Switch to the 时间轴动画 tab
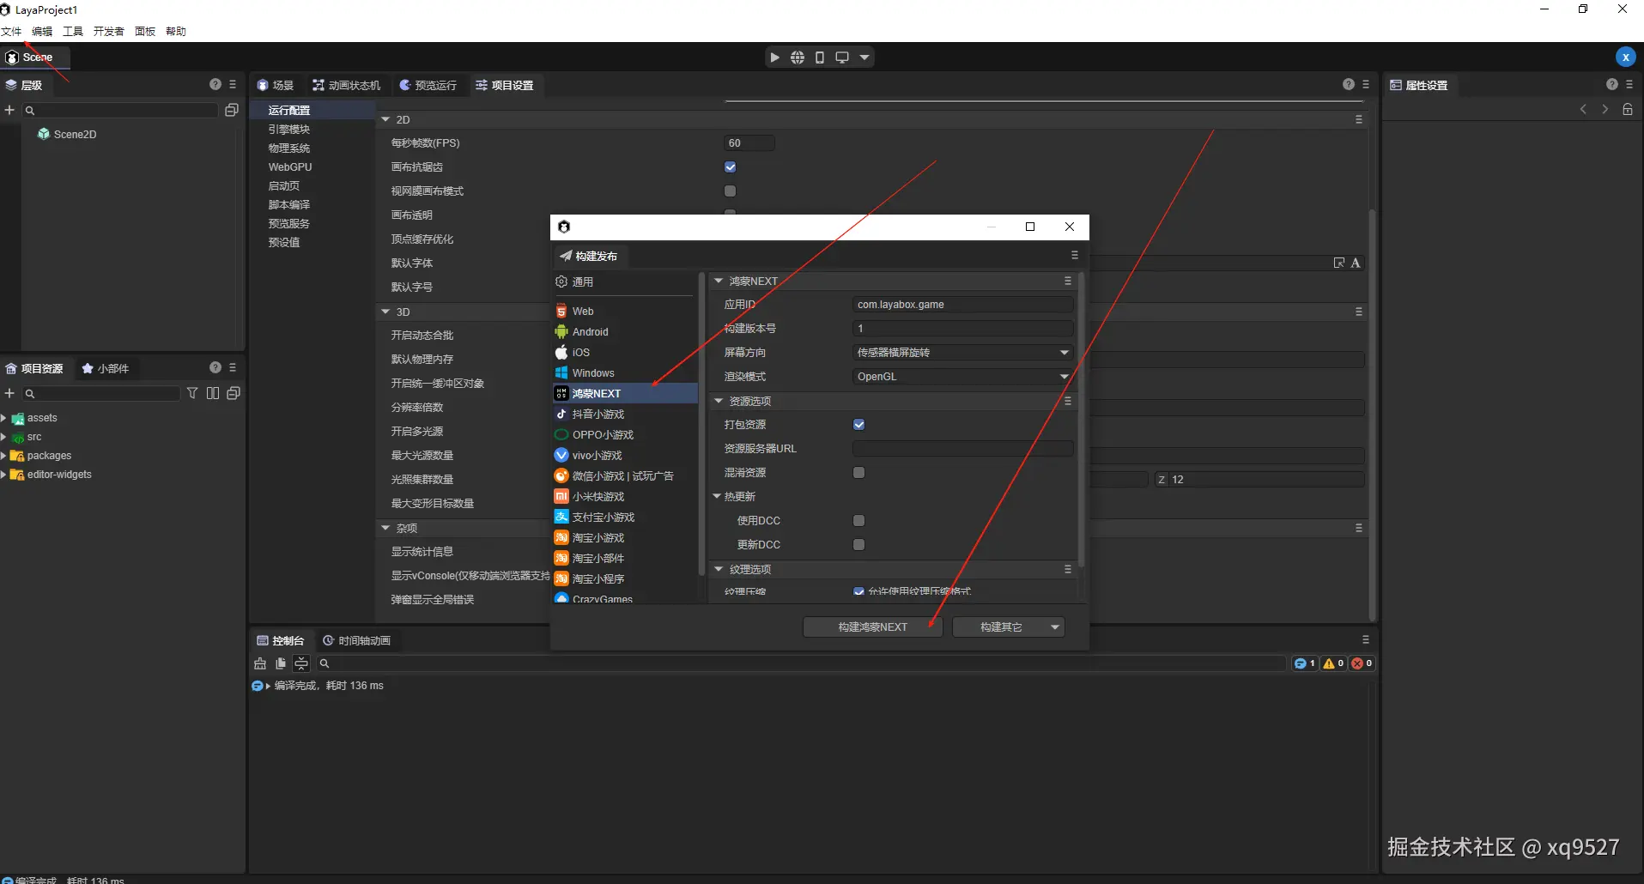 click(356, 640)
